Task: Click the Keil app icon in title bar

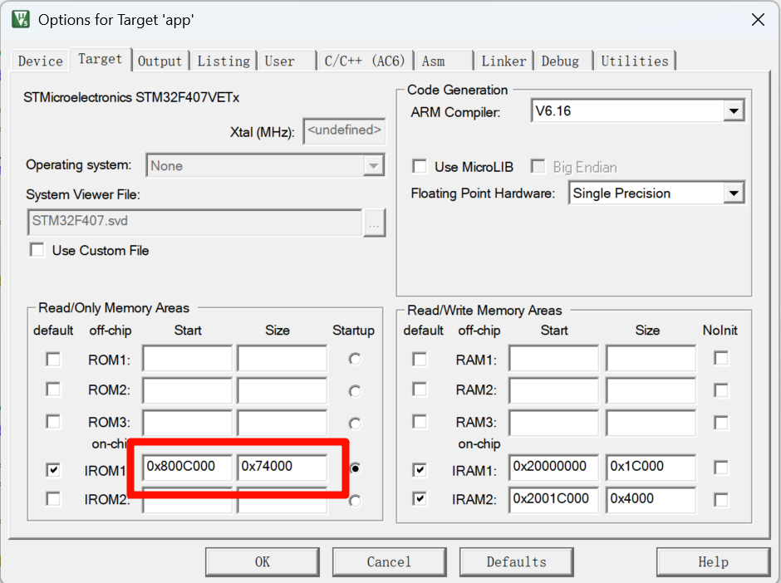Action: (21, 20)
